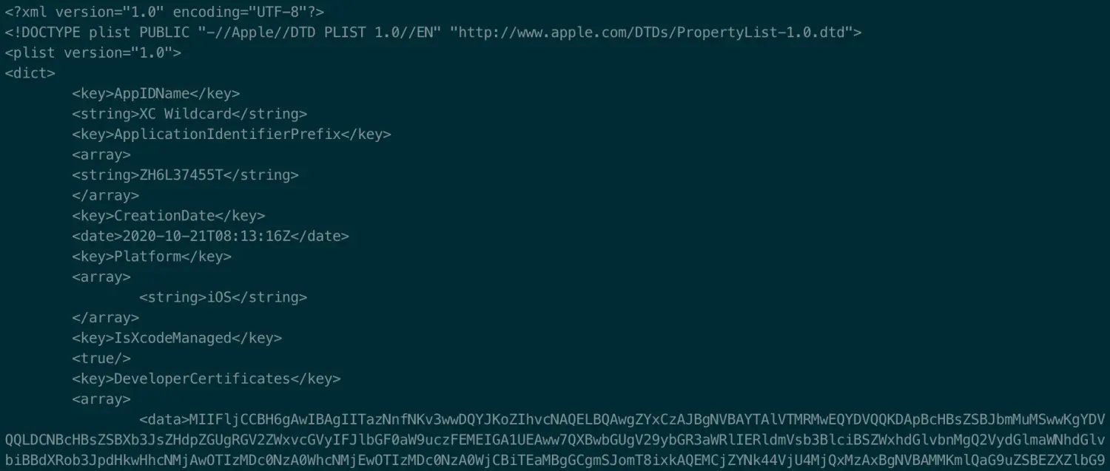Click the IsXcodeManaged key line
Image resolution: width=1110 pixels, height=471 pixels.
(177, 337)
